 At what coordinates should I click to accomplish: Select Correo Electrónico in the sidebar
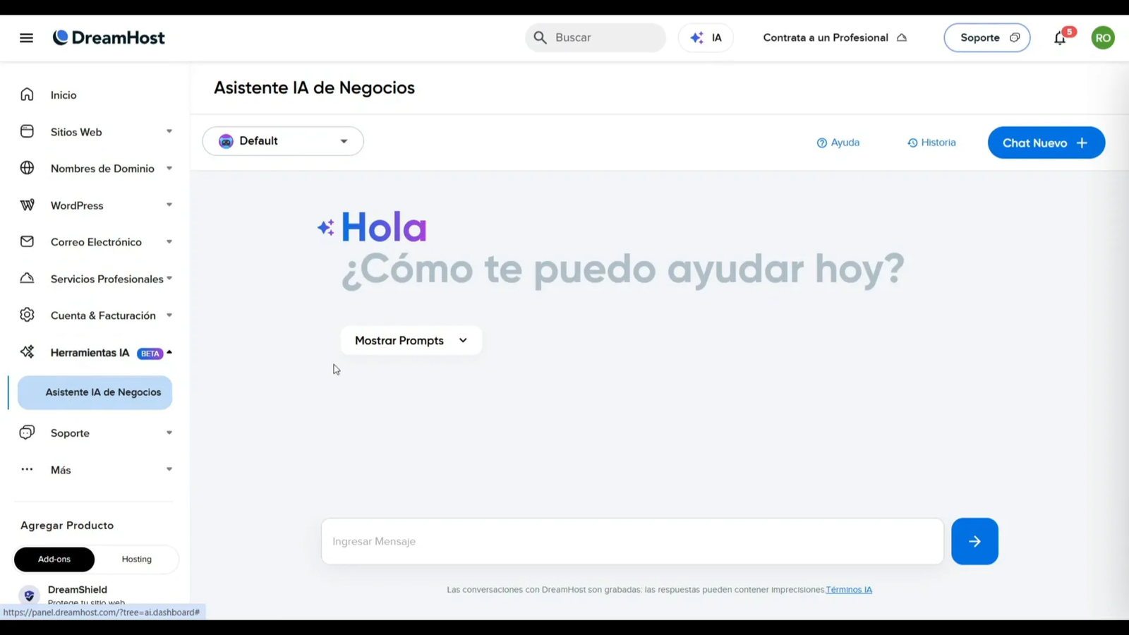(96, 241)
